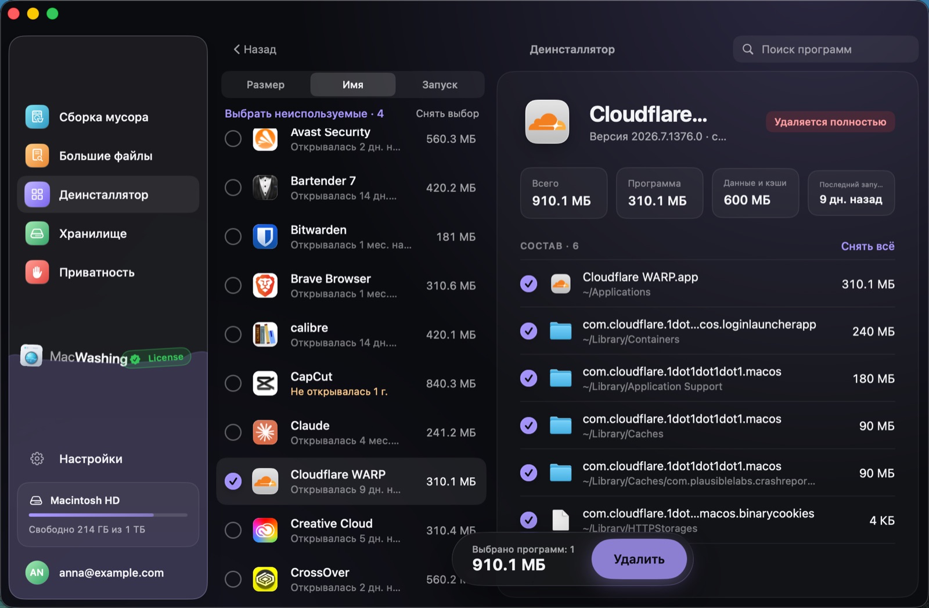Click the MacWashing logo icon
The height and width of the screenshot is (608, 929).
pos(31,355)
